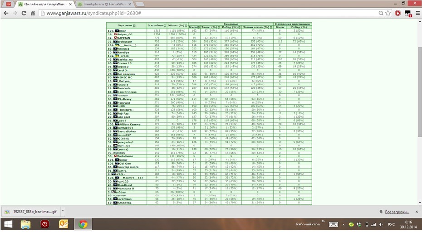Open Outlook from the taskbar
422x237 pixels.
(x=64, y=224)
